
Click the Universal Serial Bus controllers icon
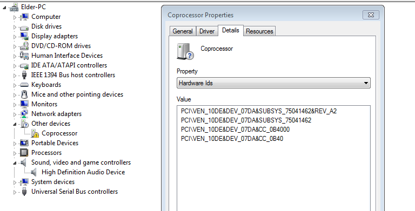24,192
